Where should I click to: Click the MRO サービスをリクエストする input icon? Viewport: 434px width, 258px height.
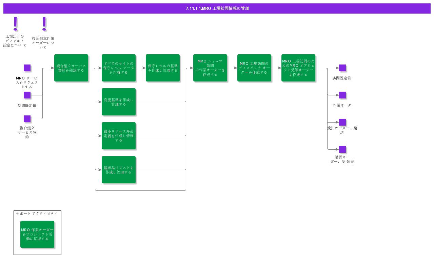(27, 68)
